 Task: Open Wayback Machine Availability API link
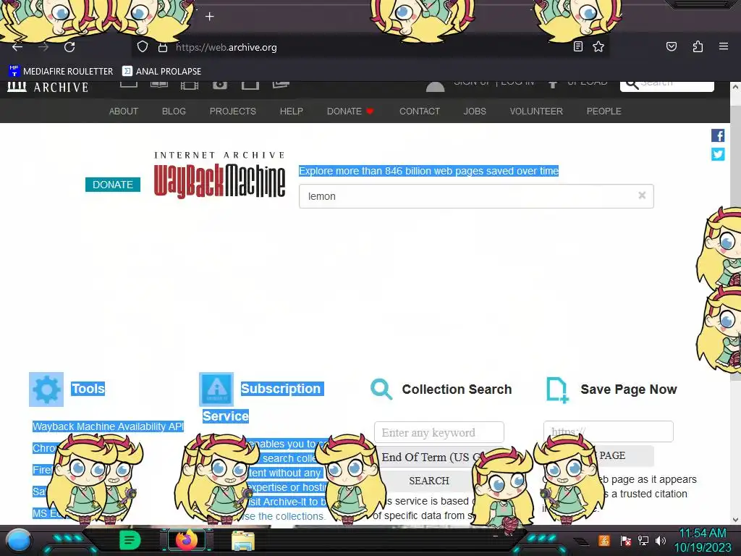(108, 426)
